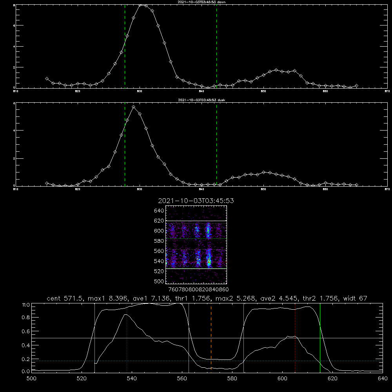
Task: Click the x-axis label '500' of bottom plot
Action: [31, 379]
